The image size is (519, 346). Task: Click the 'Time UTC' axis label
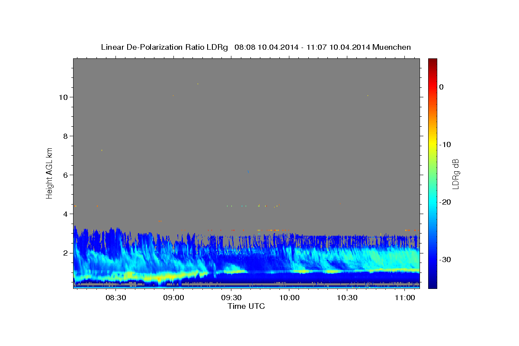click(246, 306)
